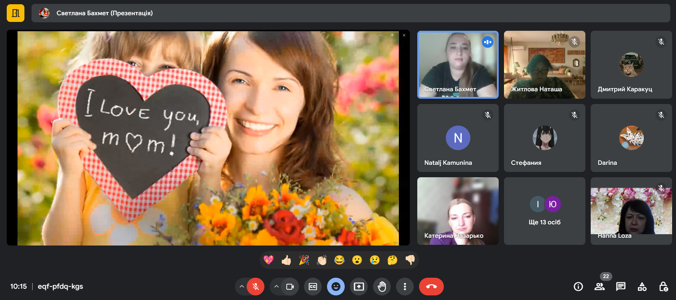Open the in-call chat panel
Screen dimensions: 676x300
[x=620, y=287]
